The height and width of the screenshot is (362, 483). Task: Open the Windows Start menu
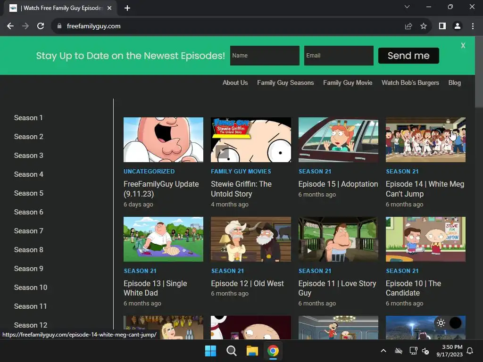tap(211, 351)
